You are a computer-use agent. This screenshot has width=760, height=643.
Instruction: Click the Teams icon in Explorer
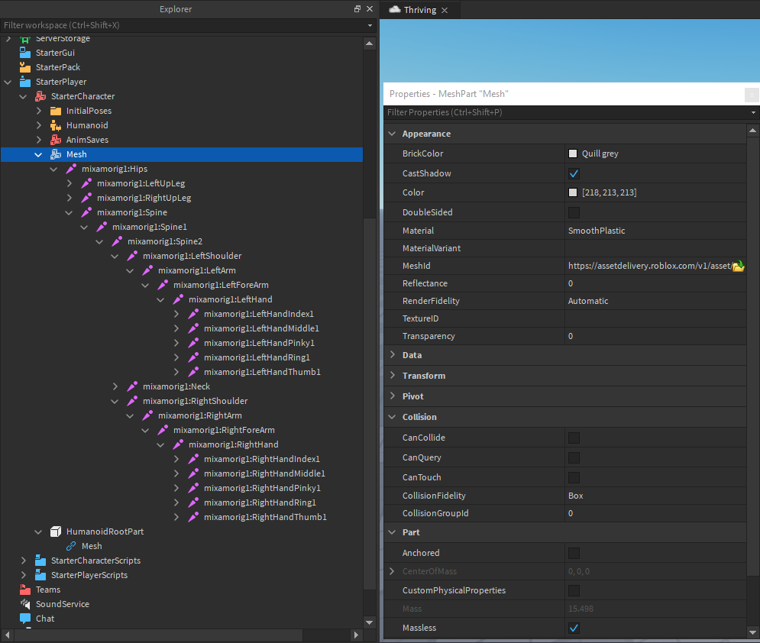pos(24,589)
